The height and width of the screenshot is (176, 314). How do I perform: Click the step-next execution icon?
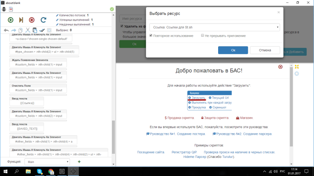pyautogui.click(x=21, y=19)
